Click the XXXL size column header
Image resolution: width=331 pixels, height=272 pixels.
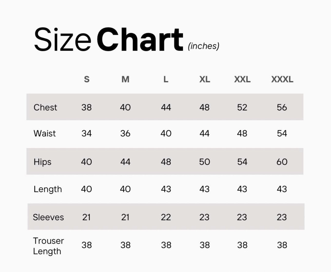(282, 79)
